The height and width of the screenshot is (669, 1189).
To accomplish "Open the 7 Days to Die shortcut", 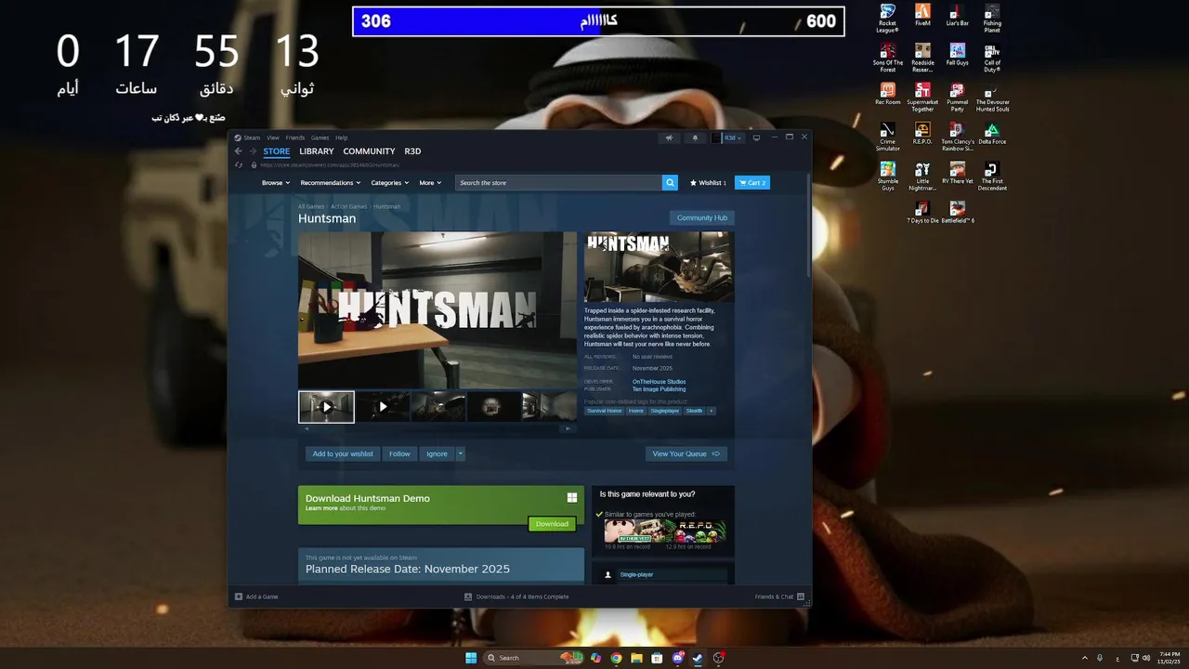I will (x=922, y=213).
